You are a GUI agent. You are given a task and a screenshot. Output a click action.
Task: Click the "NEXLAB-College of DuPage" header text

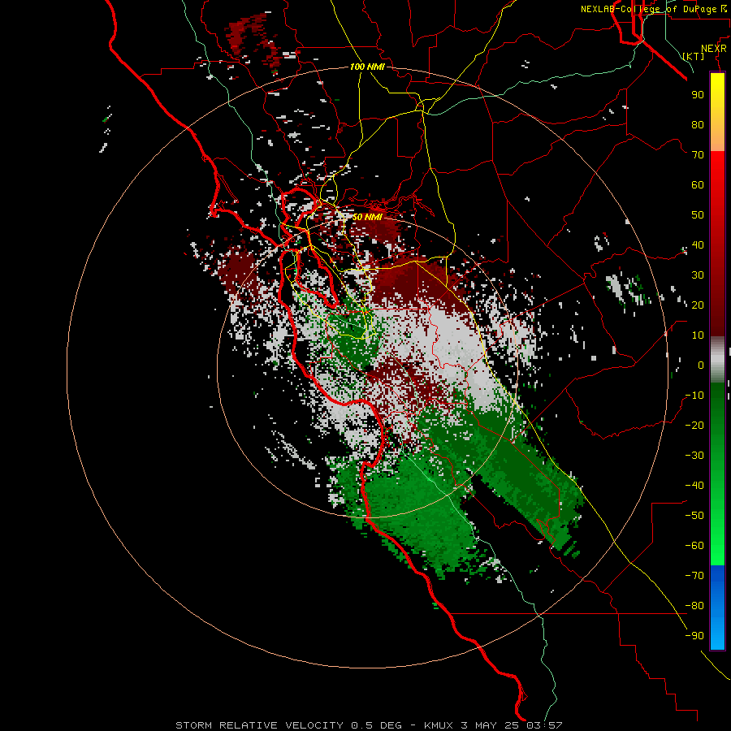(650, 9)
